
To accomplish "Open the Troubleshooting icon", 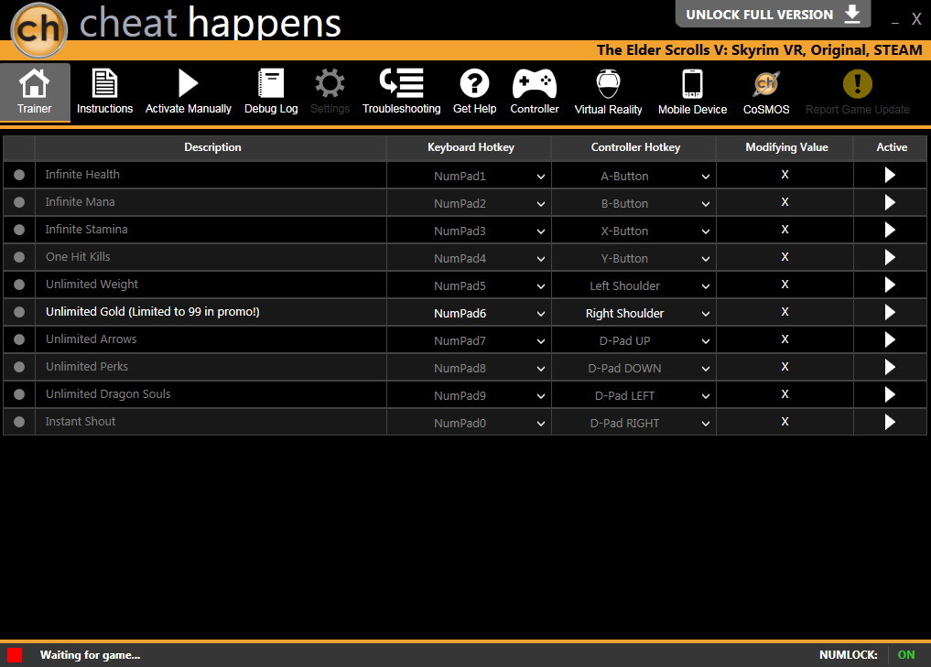I will click(401, 83).
